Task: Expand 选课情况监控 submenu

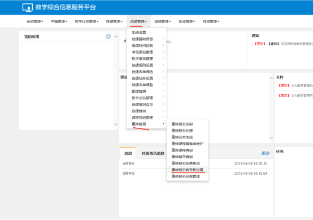Action: [147, 104]
